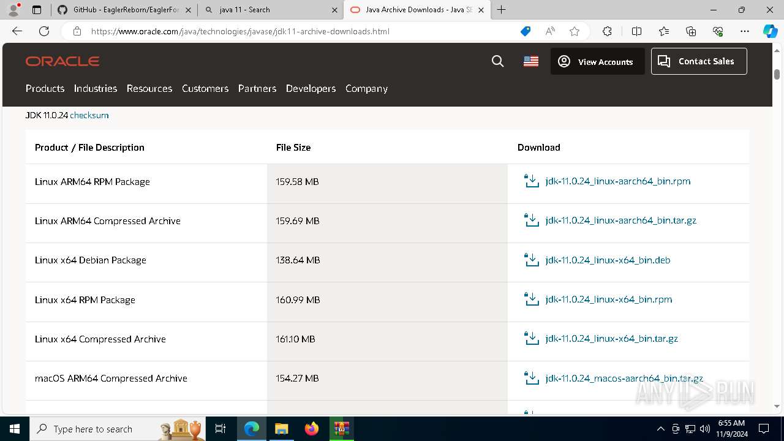Switch to java 11 - Search tab

point(271,10)
